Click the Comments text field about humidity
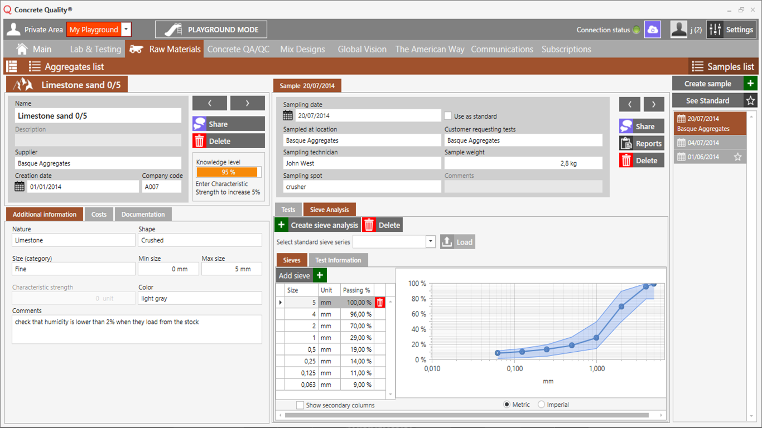The height and width of the screenshot is (428, 762). coord(137,329)
